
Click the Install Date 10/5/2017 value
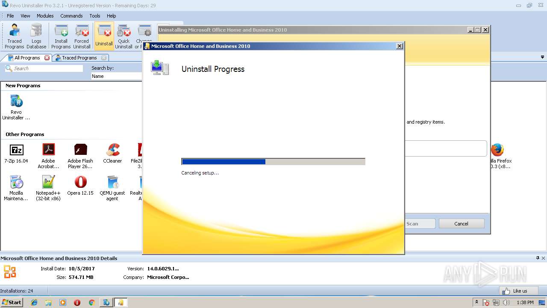81,269
